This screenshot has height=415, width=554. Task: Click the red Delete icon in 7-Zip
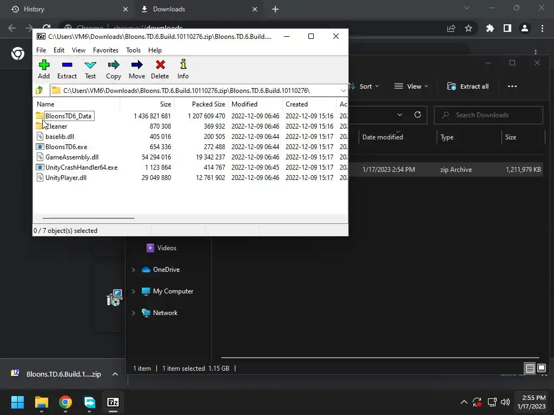pyautogui.click(x=160, y=69)
